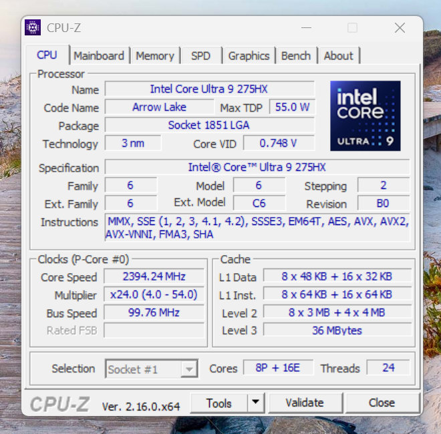The width and height of the screenshot is (441, 434).
Task: Click the processor Name field
Action: [209, 89]
